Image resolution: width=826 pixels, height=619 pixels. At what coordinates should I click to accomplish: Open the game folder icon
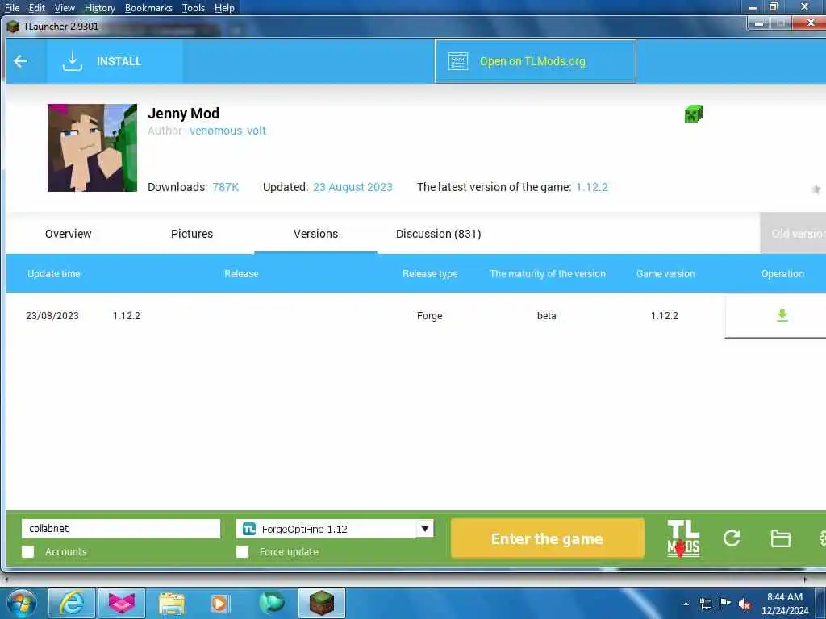(780, 538)
